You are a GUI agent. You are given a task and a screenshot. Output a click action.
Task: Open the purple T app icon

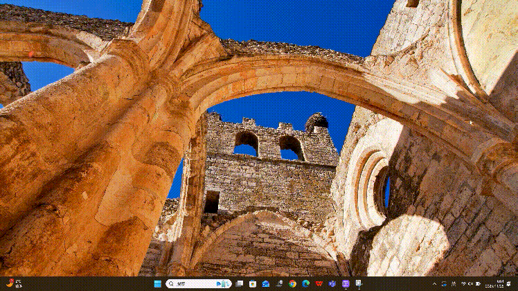pyautogui.click(x=346, y=284)
